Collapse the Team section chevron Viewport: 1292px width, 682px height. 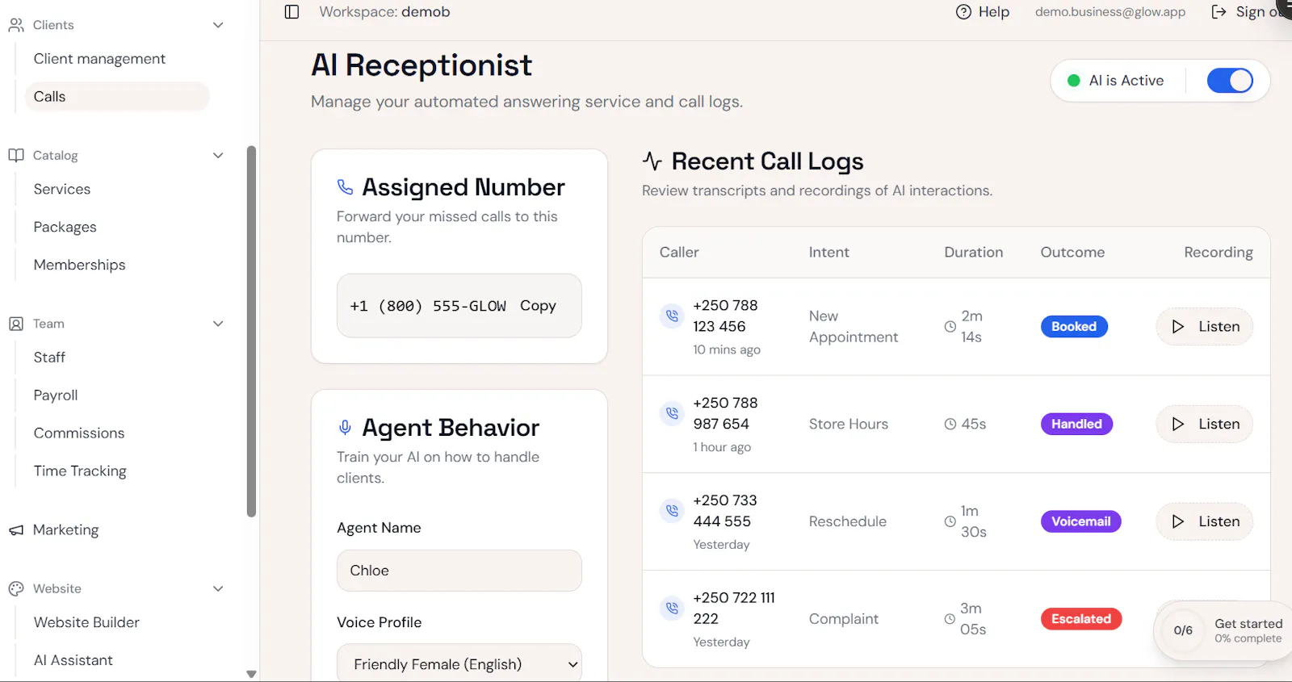pyautogui.click(x=218, y=324)
